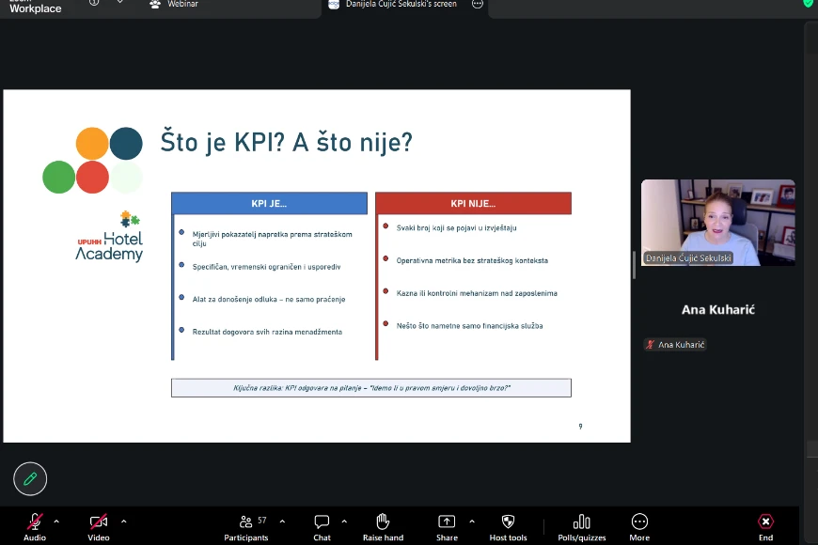Open the Participants panel

[x=245, y=522]
